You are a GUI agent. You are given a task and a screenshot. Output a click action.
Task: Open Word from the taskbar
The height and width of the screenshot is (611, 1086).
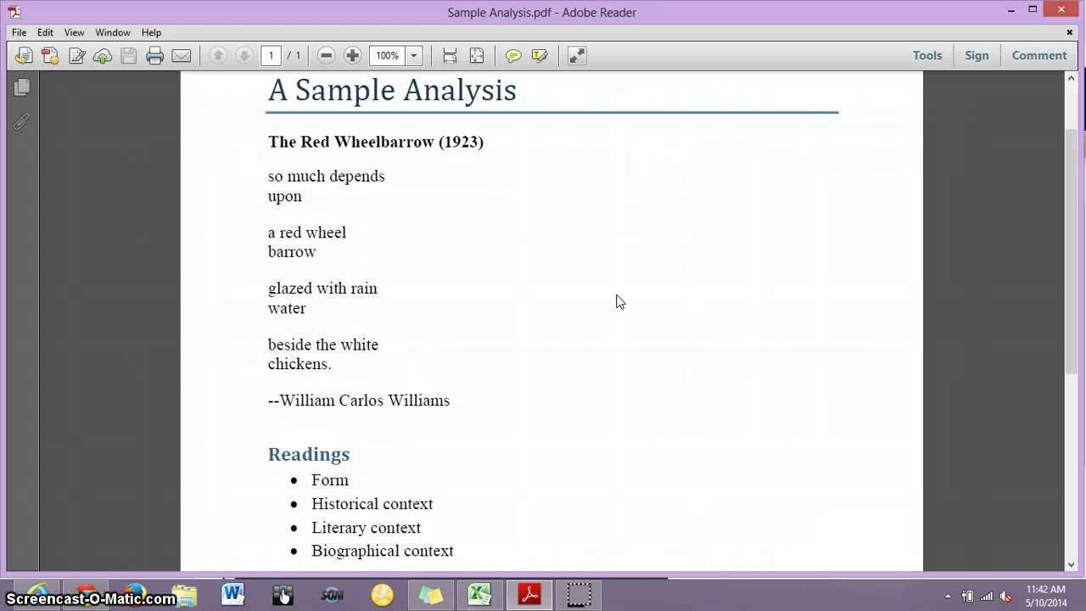233,595
